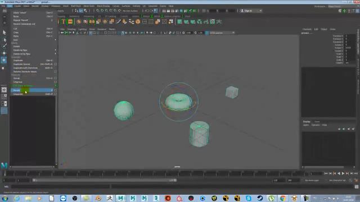
Task: Switch to single perspective view layout
Action: [4, 90]
